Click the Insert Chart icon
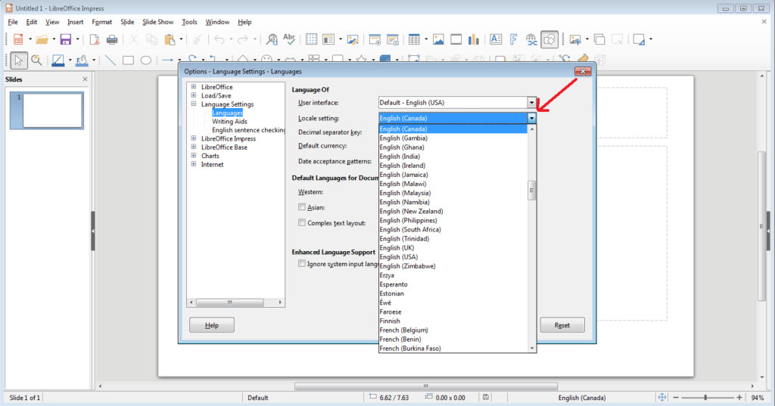This screenshot has height=406, width=775. tap(475, 39)
